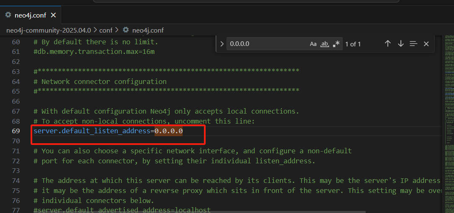The height and width of the screenshot is (213, 454).
Task: Click comment about accepting only local connections
Action: 166,111
